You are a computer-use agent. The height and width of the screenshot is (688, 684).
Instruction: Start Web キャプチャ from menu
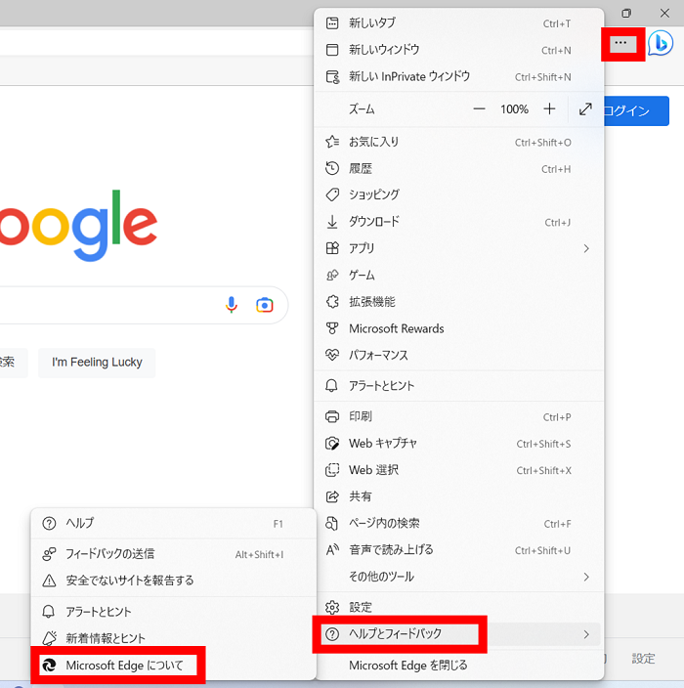point(459,443)
